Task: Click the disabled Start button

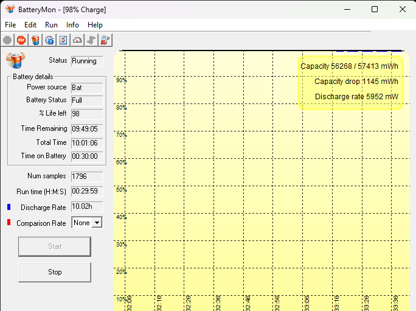Action: pos(55,246)
